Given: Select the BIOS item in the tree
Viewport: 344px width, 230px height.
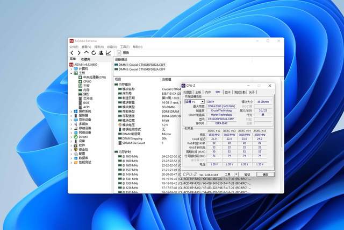Looking at the screenshot, I should click(x=86, y=103).
